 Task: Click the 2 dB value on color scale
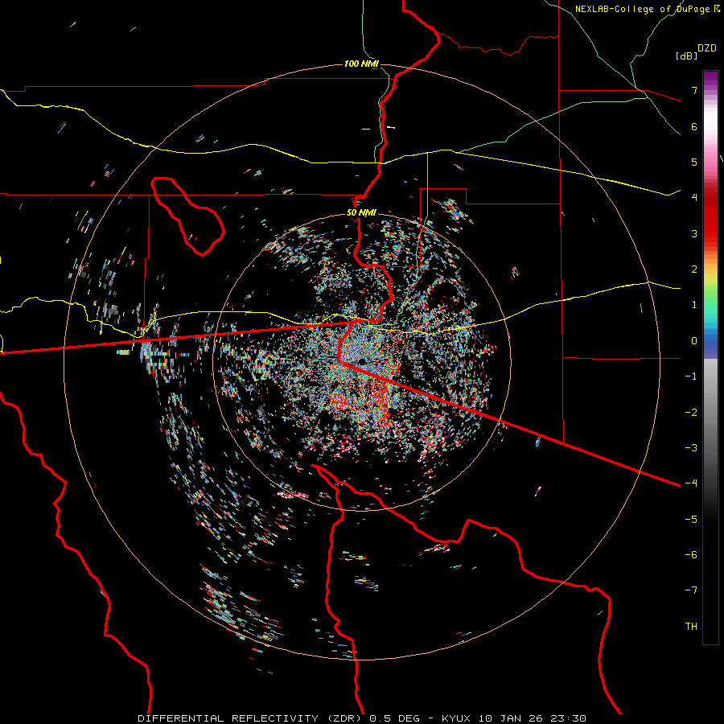[694, 269]
